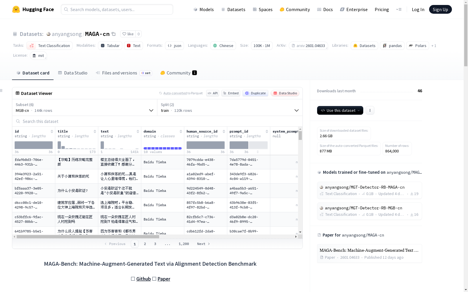Click the red Data Studio button in Dataset Viewer

(285, 93)
